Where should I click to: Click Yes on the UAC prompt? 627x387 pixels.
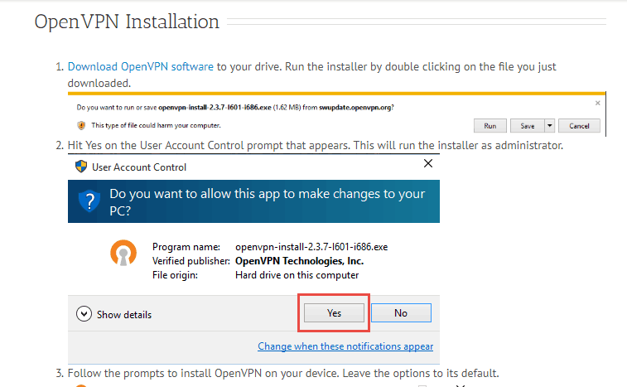click(334, 313)
